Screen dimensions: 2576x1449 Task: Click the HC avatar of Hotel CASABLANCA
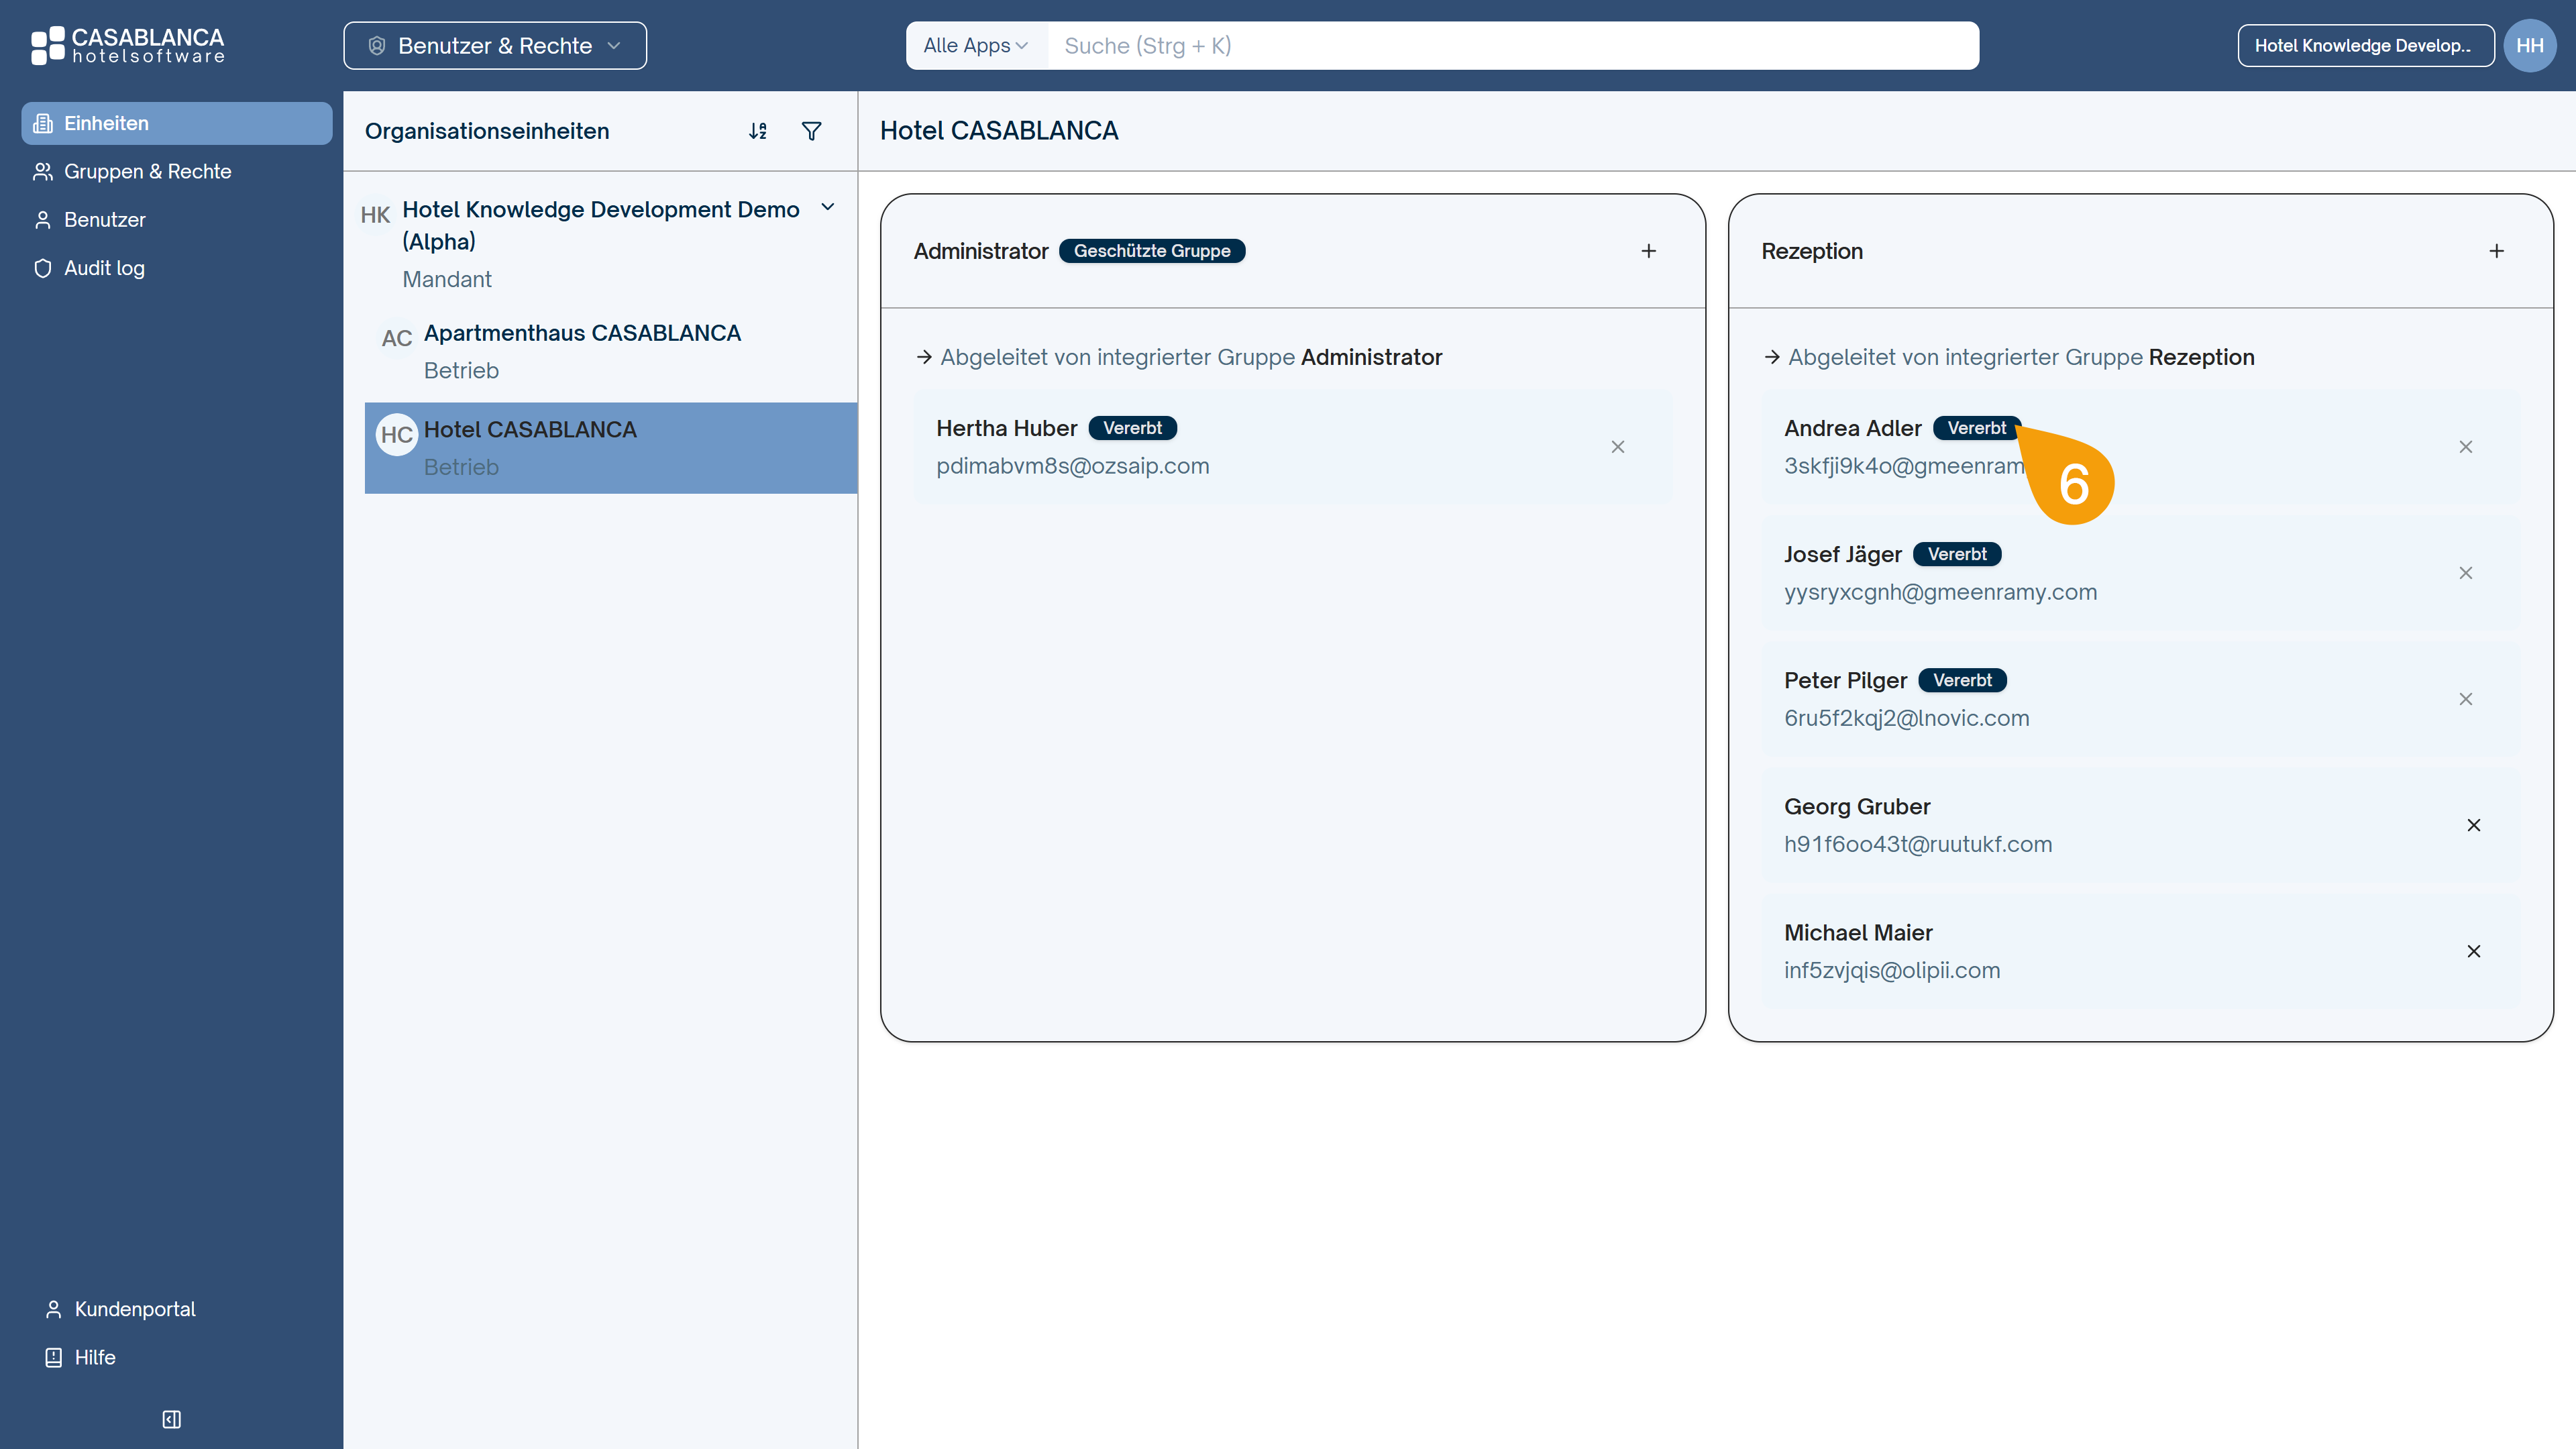coord(397,435)
